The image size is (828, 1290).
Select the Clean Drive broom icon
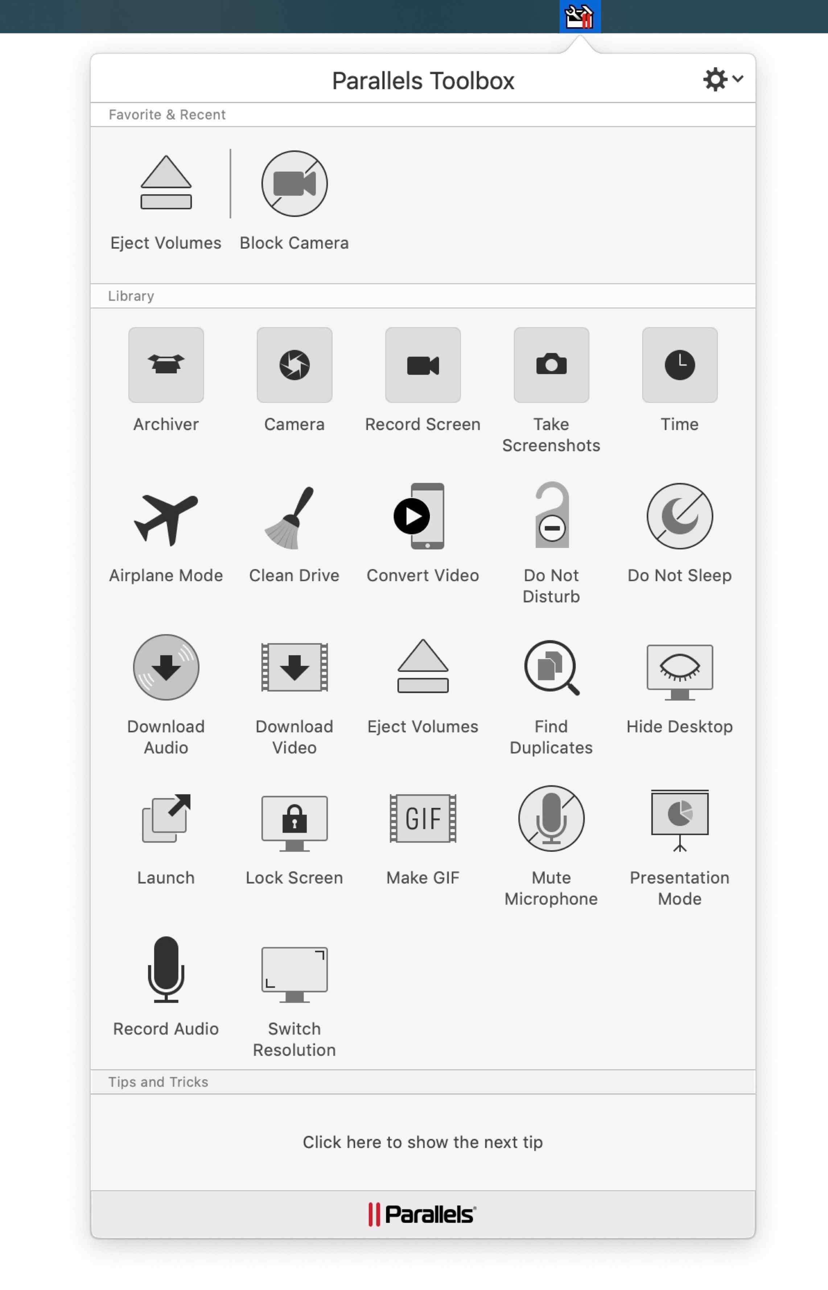click(x=291, y=517)
